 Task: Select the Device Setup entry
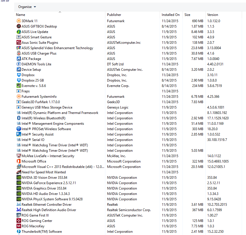(x=31, y=70)
